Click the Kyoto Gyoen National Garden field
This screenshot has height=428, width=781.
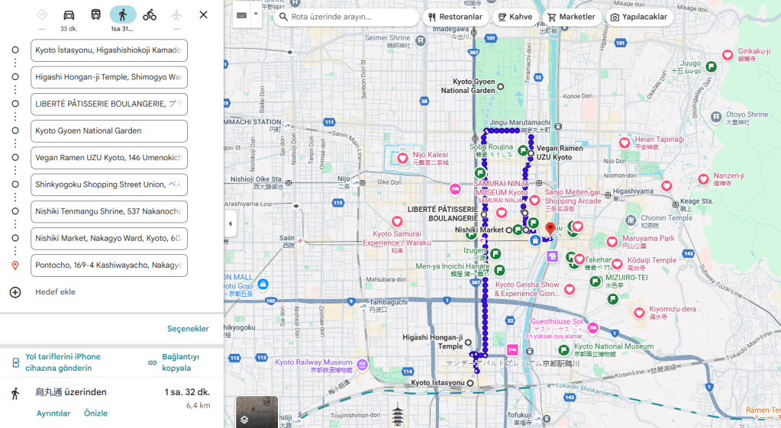click(109, 131)
